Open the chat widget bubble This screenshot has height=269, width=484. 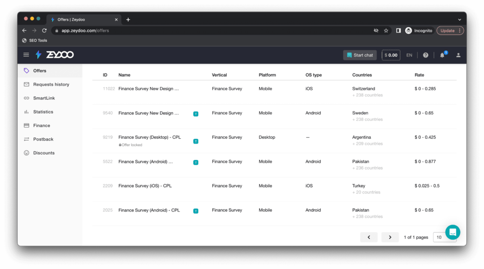pyautogui.click(x=452, y=232)
